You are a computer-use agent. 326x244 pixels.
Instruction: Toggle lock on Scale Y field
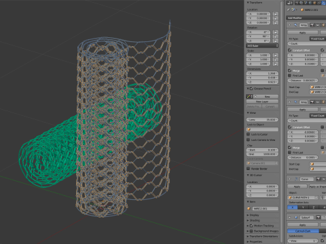276,60
